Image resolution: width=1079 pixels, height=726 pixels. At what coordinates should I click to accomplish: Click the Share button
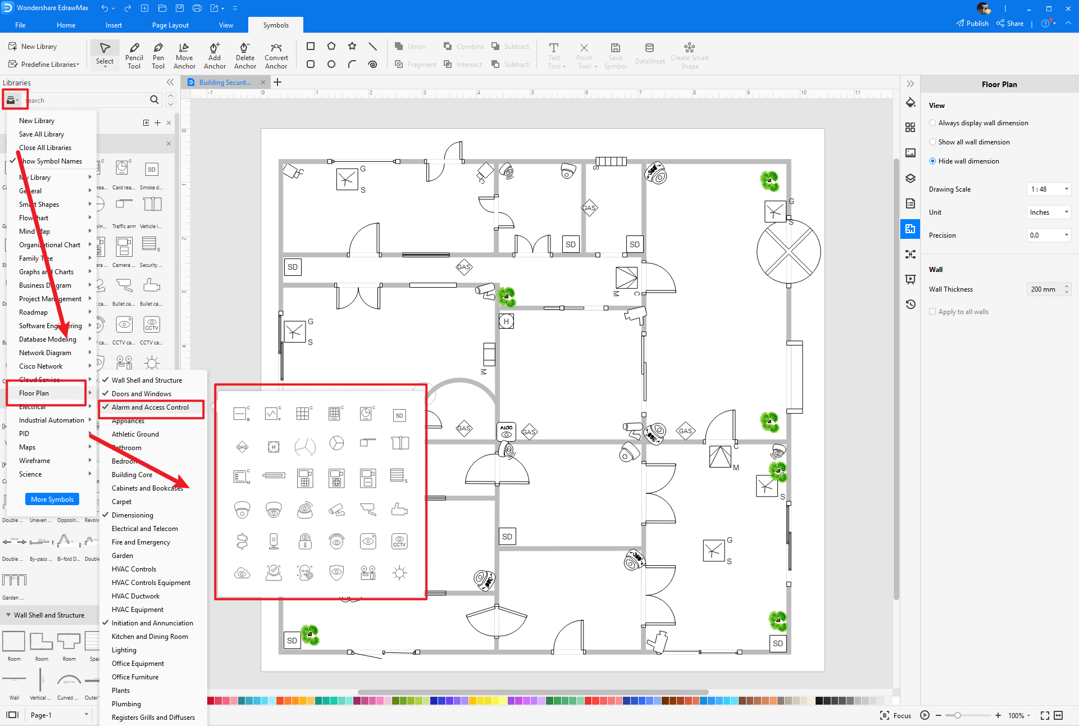pyautogui.click(x=1010, y=24)
